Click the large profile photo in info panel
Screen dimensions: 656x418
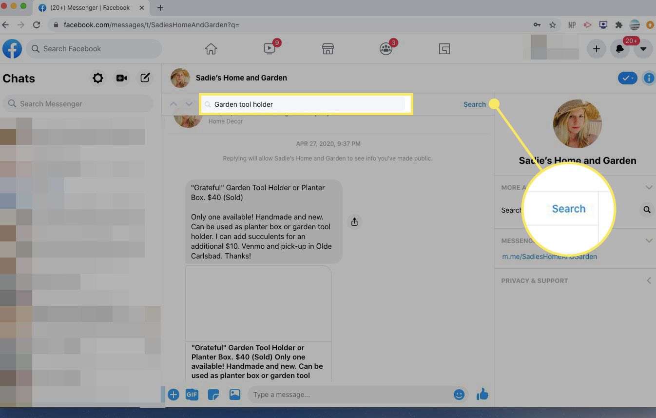coord(578,124)
